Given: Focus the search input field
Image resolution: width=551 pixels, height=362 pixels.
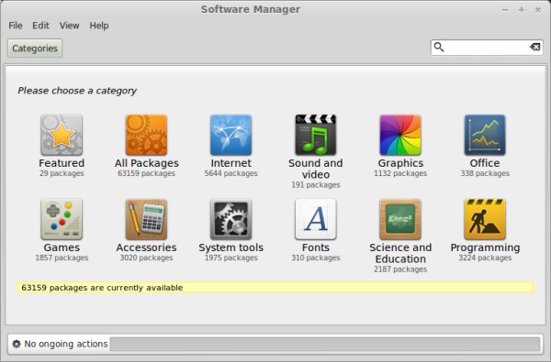Looking at the screenshot, I should 487,47.
